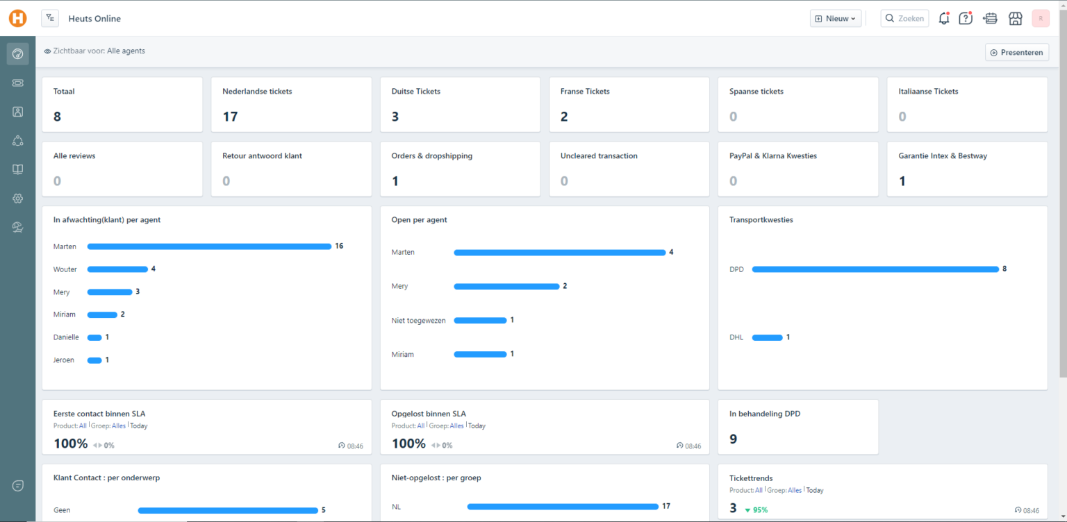1067x522 pixels.
Task: Click the dashboard filter icon beside Heuts Online
Action: pos(50,19)
